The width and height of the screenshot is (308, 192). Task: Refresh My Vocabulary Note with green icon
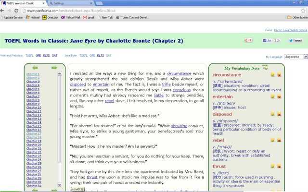point(265,68)
